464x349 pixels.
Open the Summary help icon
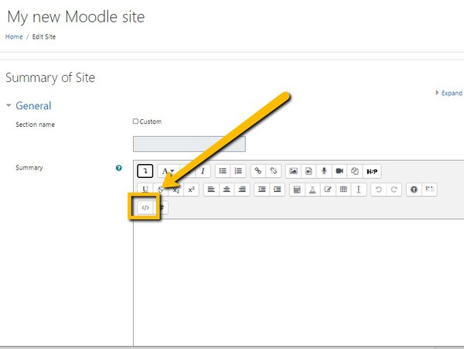point(118,167)
